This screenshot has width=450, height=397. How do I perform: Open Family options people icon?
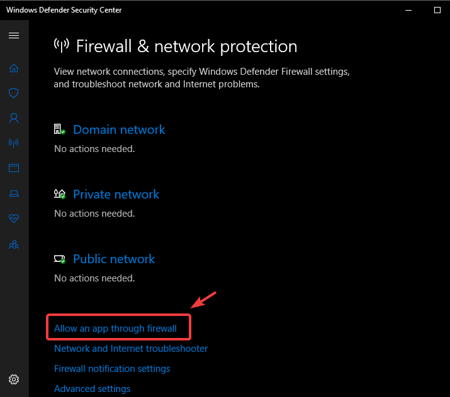pos(14,244)
